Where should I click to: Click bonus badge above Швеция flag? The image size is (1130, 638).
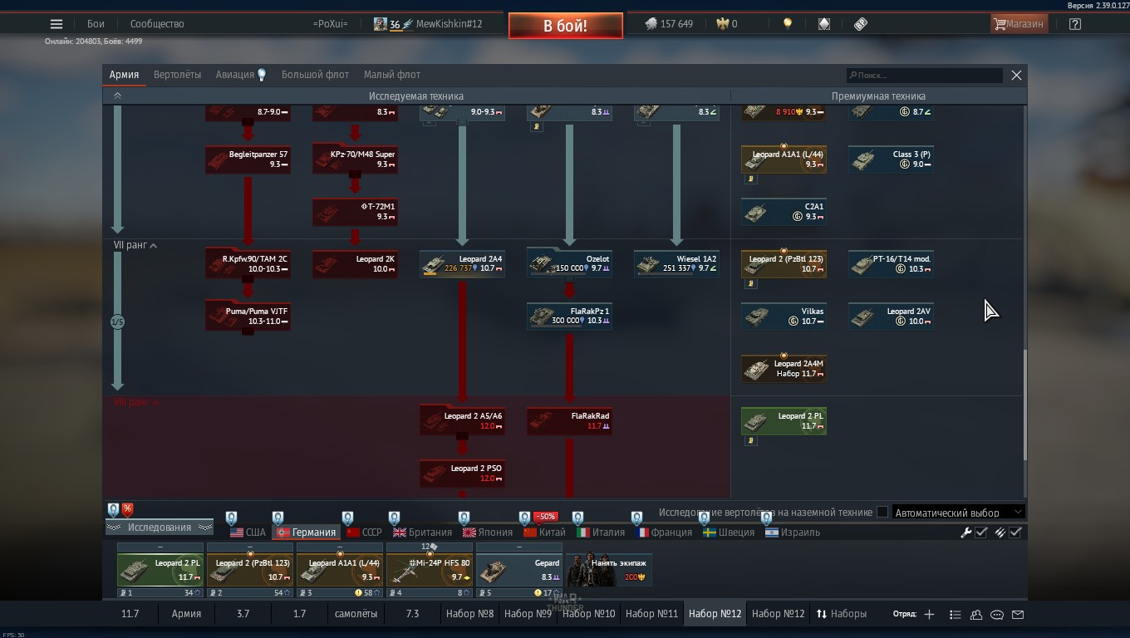pyautogui.click(x=705, y=518)
